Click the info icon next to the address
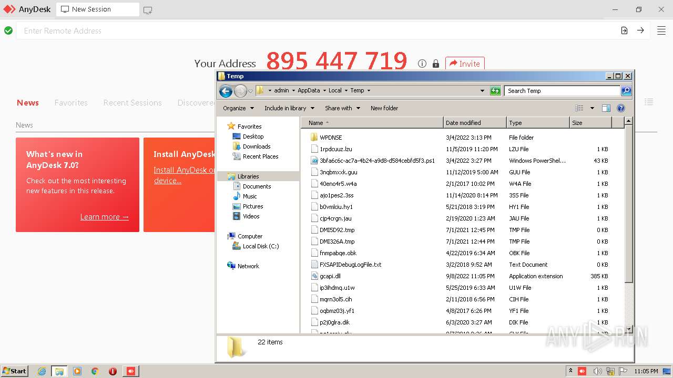Screen dimensions: 673x378 [422, 64]
